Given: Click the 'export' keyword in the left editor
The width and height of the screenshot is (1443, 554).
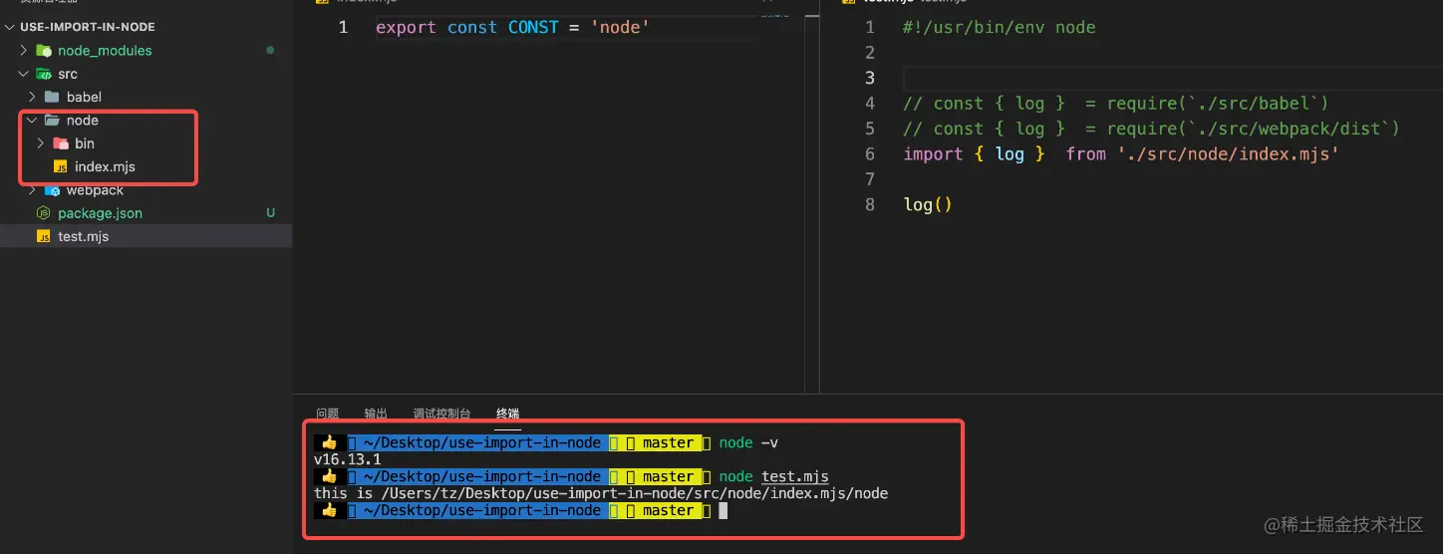Looking at the screenshot, I should coord(406,27).
